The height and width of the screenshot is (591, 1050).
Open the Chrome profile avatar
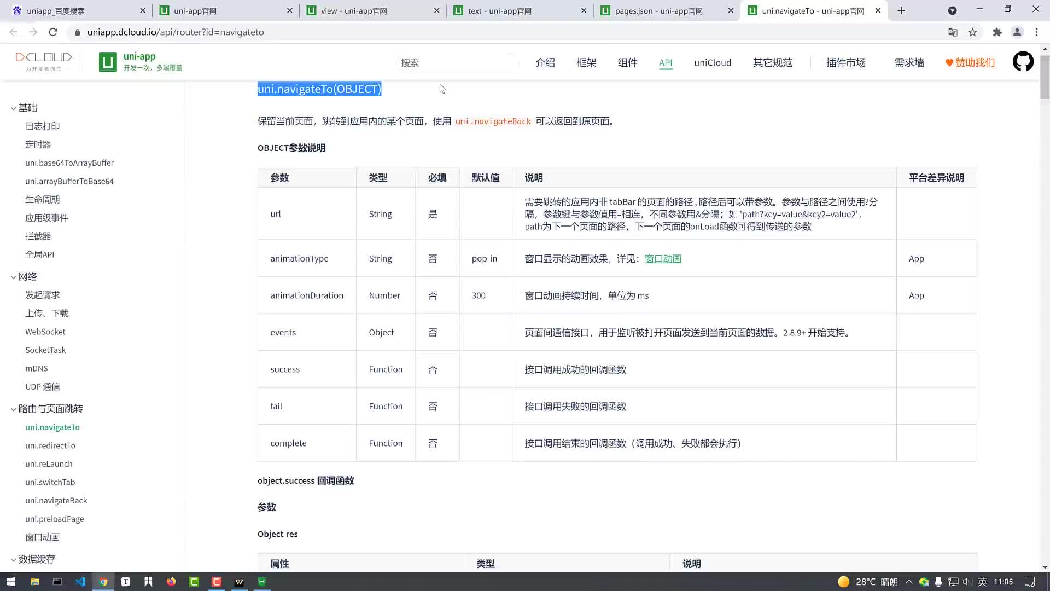1017,32
